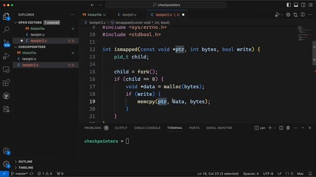Click unsaved dot on testptr2.c tab
This screenshot has height=177, width=316.
(183, 15)
